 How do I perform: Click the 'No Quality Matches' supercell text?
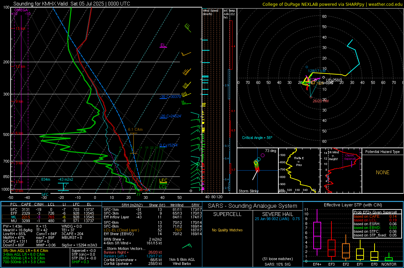(x=227, y=230)
